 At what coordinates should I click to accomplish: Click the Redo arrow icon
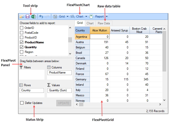(47, 16)
